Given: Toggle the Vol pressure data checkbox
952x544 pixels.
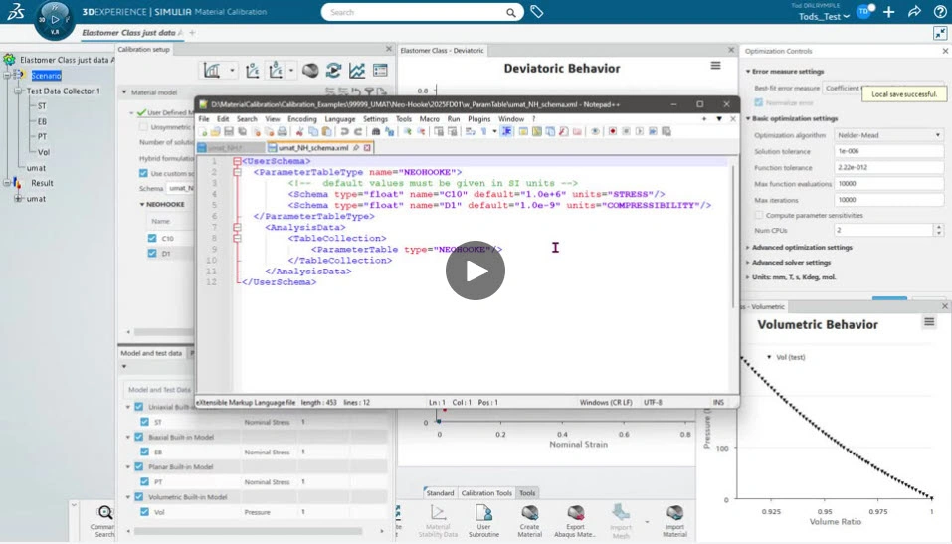Looking at the screenshot, I should (x=144, y=512).
